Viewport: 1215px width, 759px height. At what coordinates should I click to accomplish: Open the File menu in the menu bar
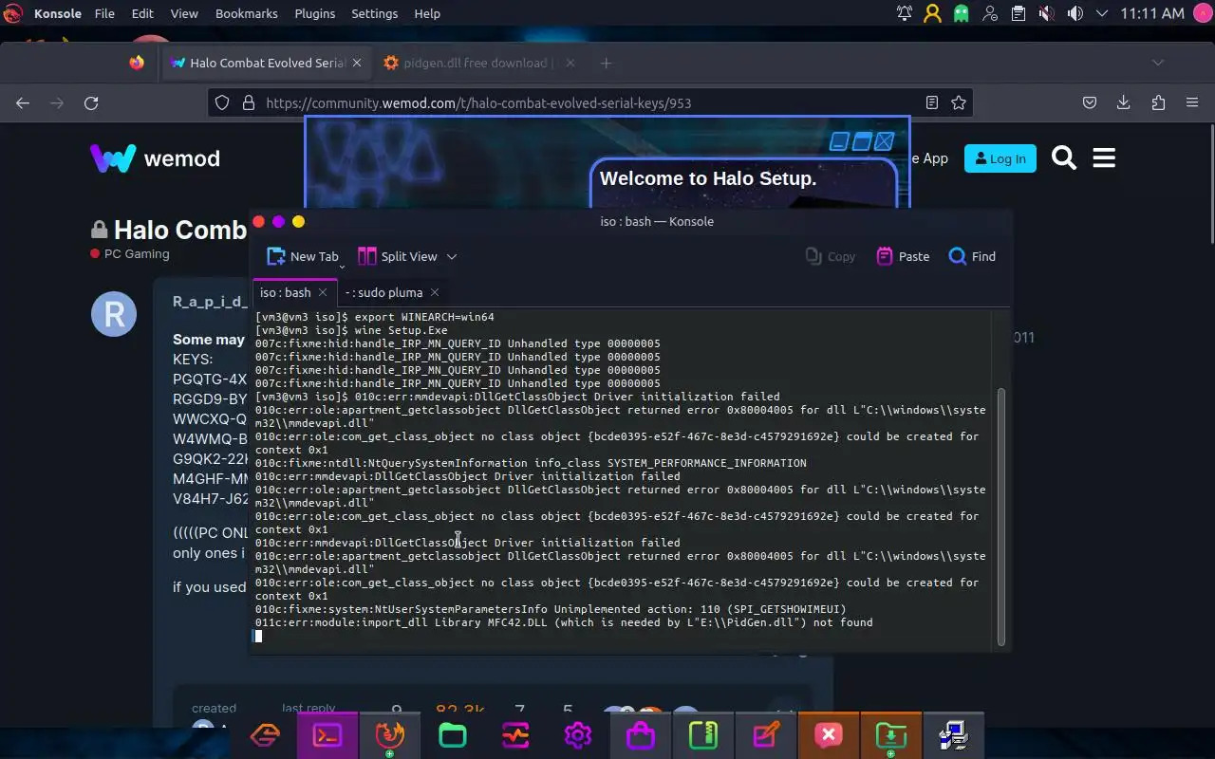[x=104, y=13]
